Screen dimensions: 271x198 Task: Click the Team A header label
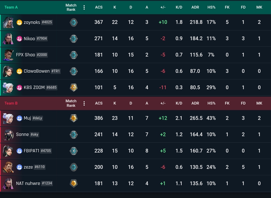pos(11,7)
